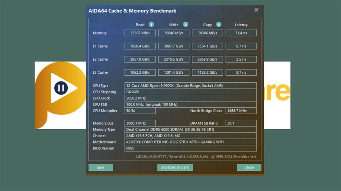Screen dimensions: 341x191
Task: Click the L2 Cache row label
Action: [100, 59]
